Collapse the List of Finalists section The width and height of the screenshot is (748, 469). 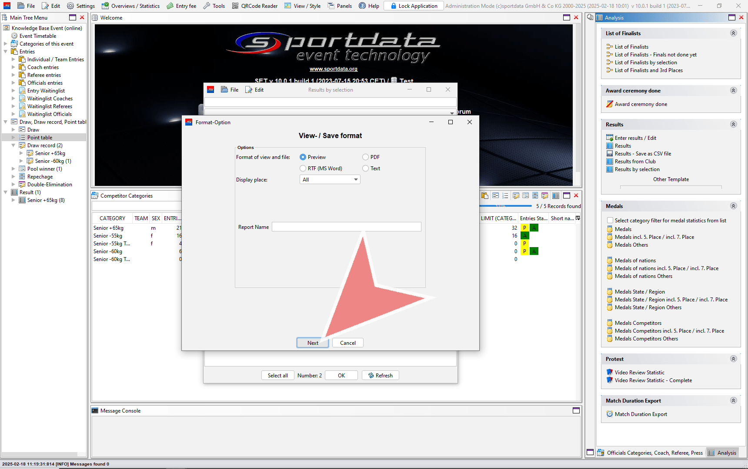(x=733, y=33)
